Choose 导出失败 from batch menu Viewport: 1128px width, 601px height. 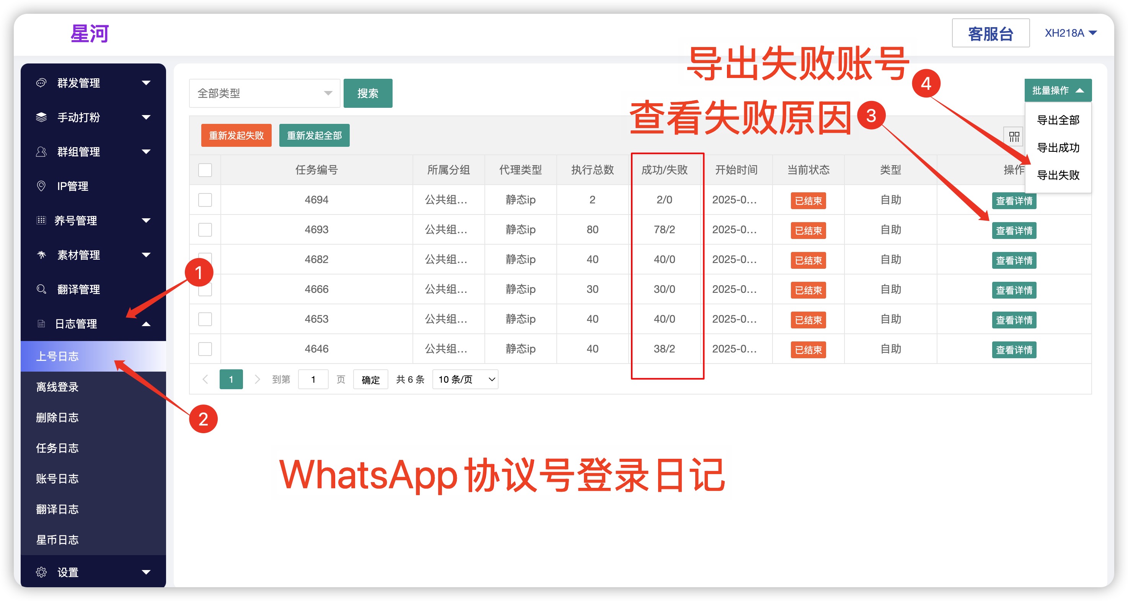pos(1058,175)
